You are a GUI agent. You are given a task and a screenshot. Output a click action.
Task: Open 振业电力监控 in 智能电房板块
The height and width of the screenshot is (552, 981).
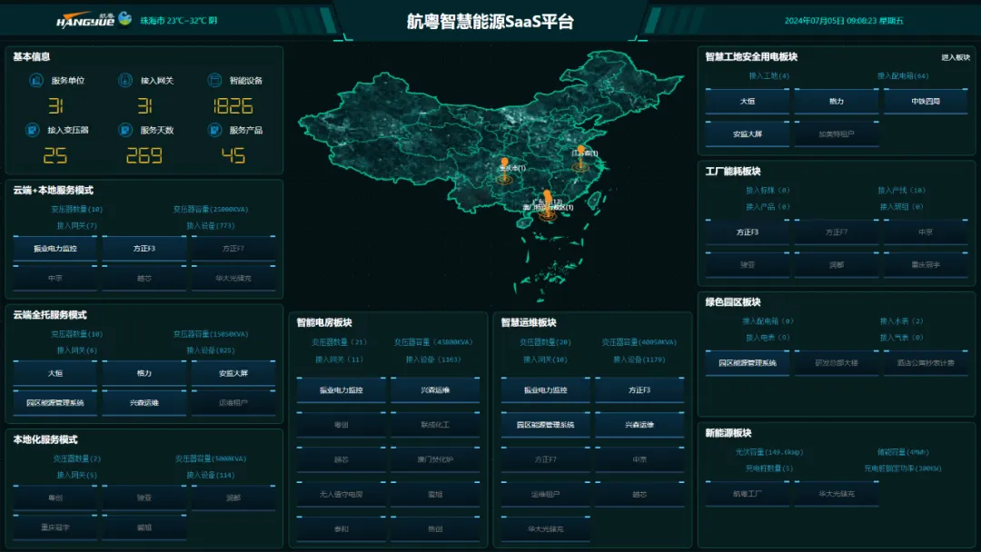point(341,390)
